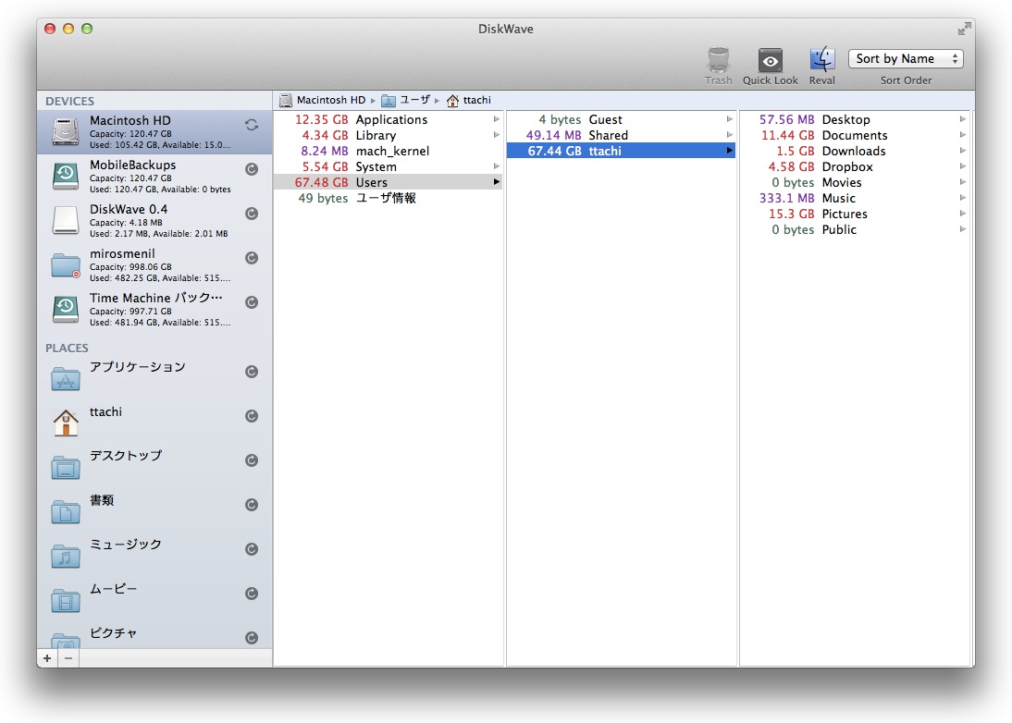Open the Sort by Name dropdown
Screen dimensions: 1012x723
click(905, 59)
